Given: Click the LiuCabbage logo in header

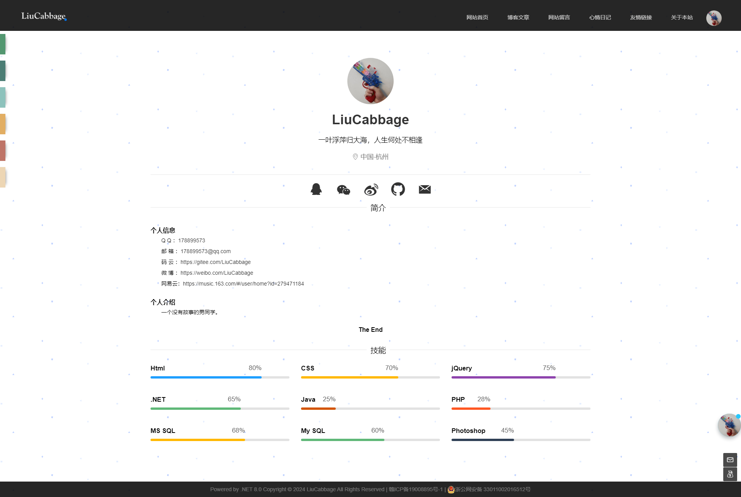Looking at the screenshot, I should click(44, 16).
